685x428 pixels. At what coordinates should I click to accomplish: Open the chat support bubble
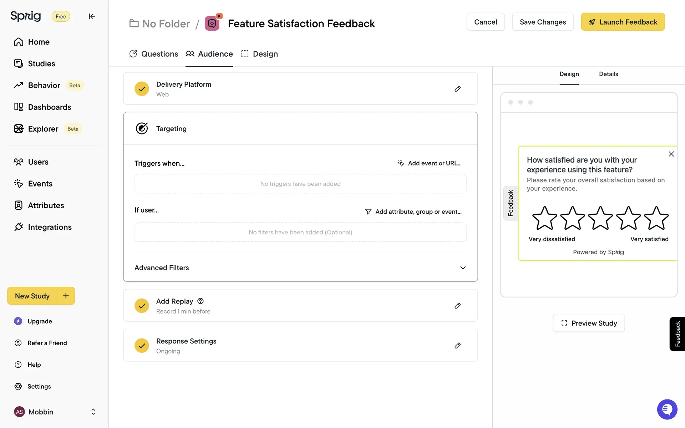pos(666,409)
